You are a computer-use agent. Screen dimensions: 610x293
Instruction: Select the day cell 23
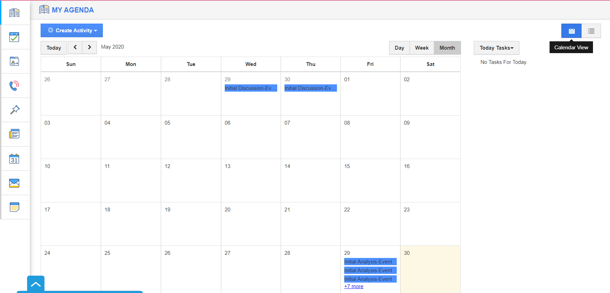(430, 224)
